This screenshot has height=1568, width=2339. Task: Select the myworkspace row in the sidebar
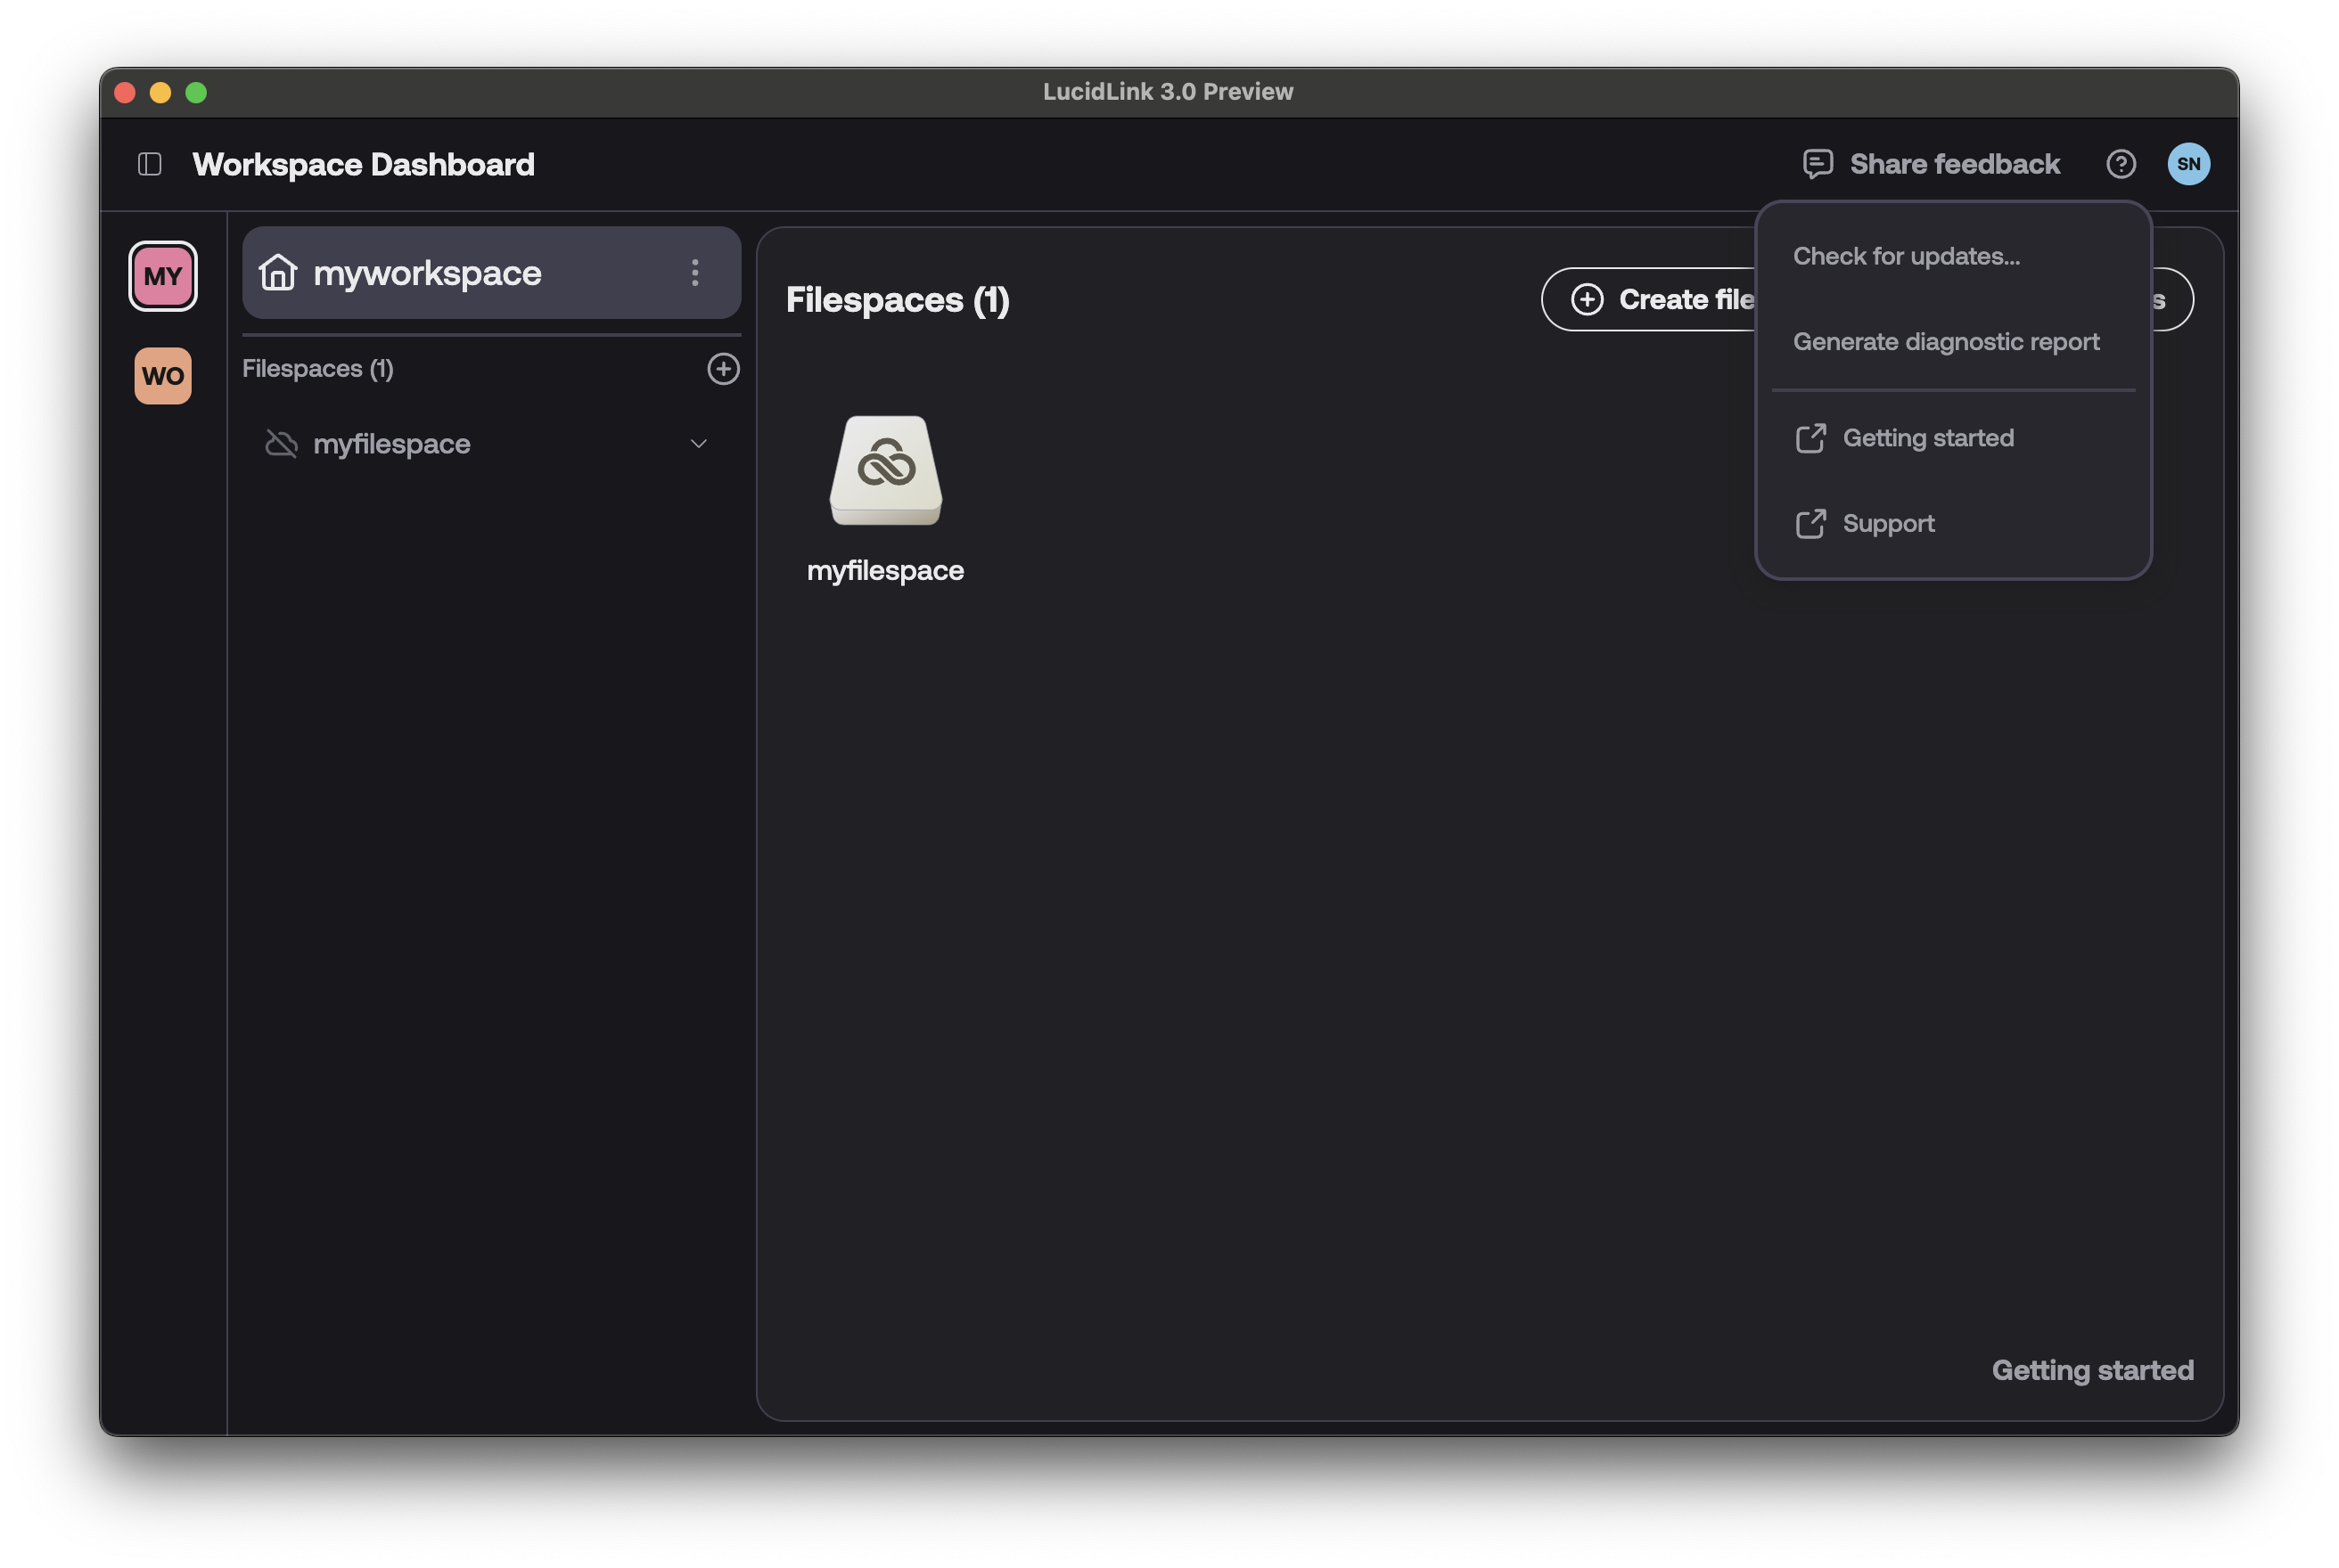click(491, 273)
